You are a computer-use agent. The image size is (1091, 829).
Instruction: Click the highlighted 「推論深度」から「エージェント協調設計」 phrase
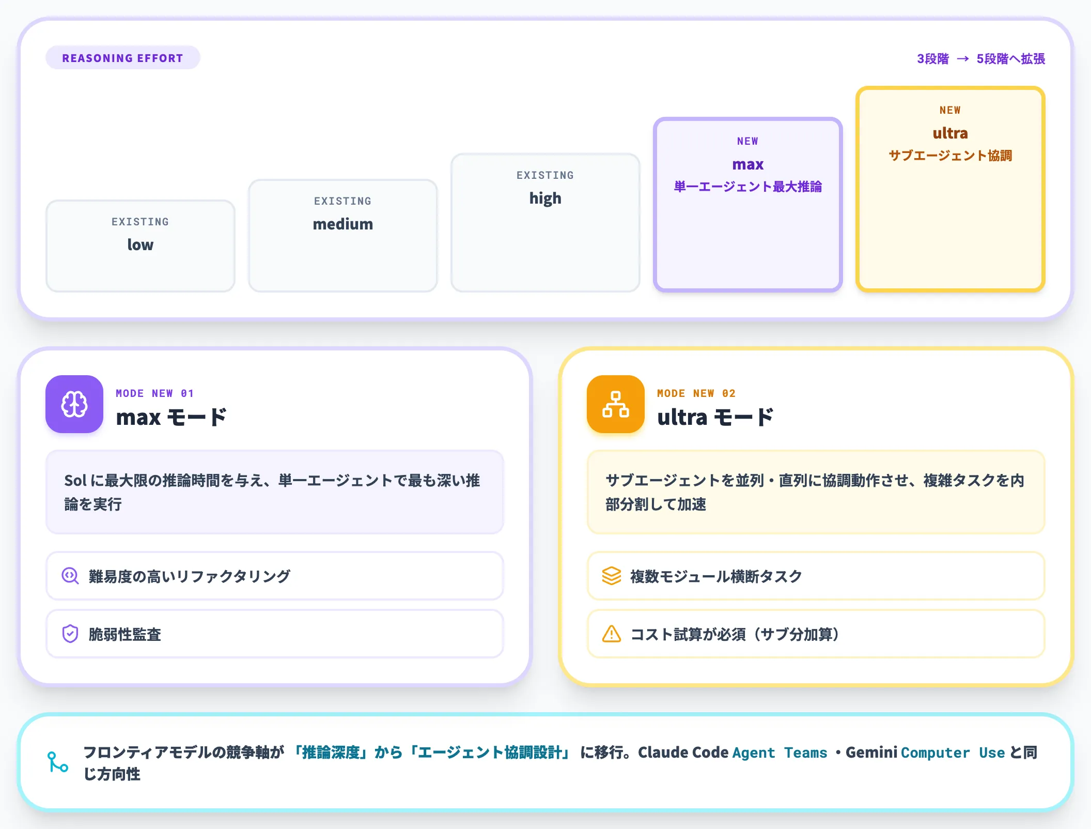coord(431,753)
